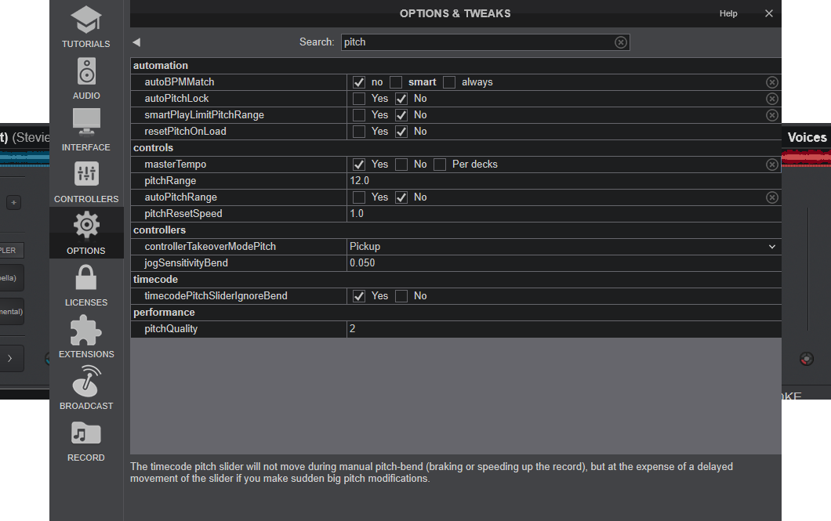Reset autoBPMMatch to default value
This screenshot has height=521, width=831.
point(772,82)
